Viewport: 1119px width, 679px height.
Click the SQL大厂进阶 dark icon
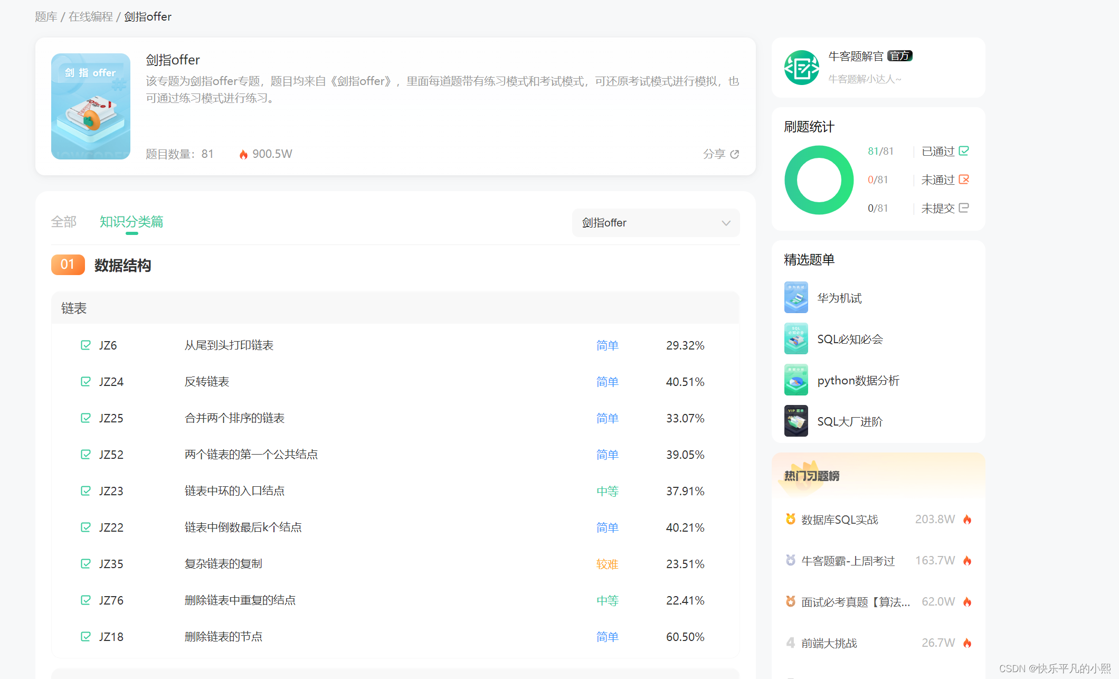796,421
